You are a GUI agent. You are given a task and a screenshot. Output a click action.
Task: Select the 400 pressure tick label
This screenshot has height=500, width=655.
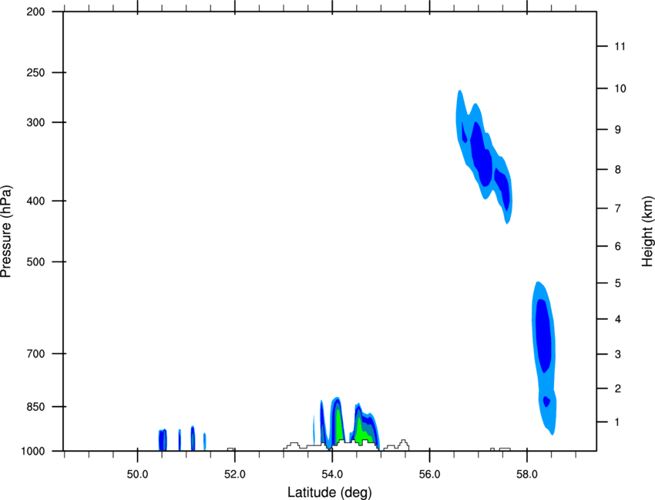(35, 201)
